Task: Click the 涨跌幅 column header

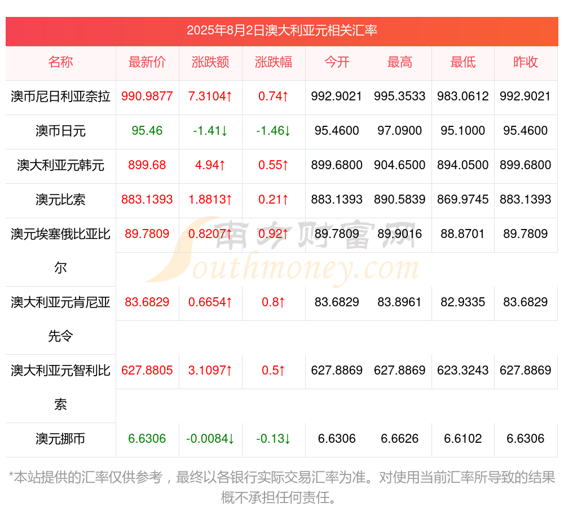Action: coord(274,62)
